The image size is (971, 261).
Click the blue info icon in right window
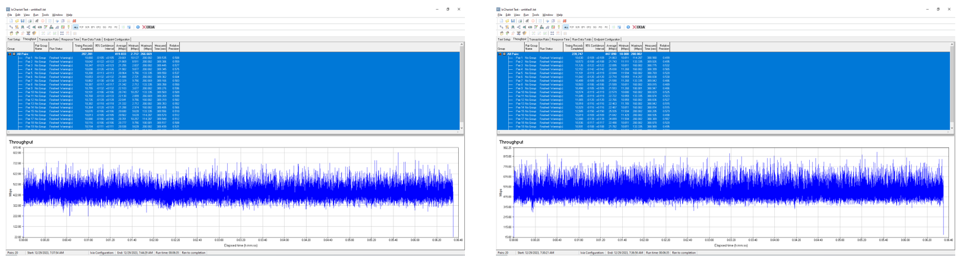pyautogui.click(x=628, y=27)
